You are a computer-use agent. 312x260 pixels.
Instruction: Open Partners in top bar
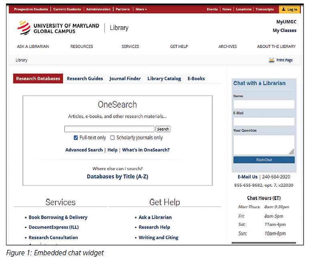click(122, 9)
